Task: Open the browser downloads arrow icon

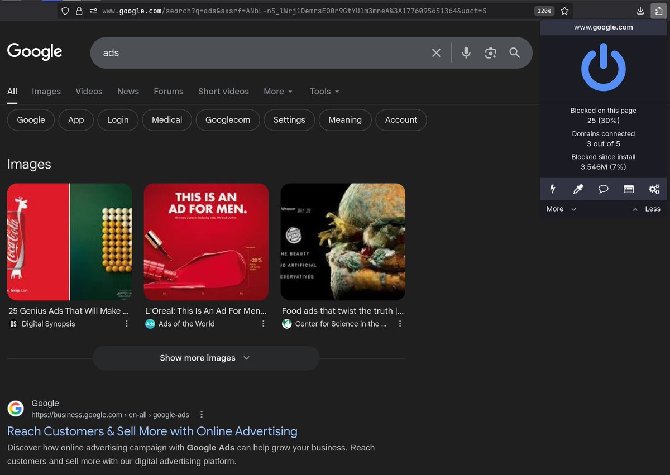Action: click(640, 11)
